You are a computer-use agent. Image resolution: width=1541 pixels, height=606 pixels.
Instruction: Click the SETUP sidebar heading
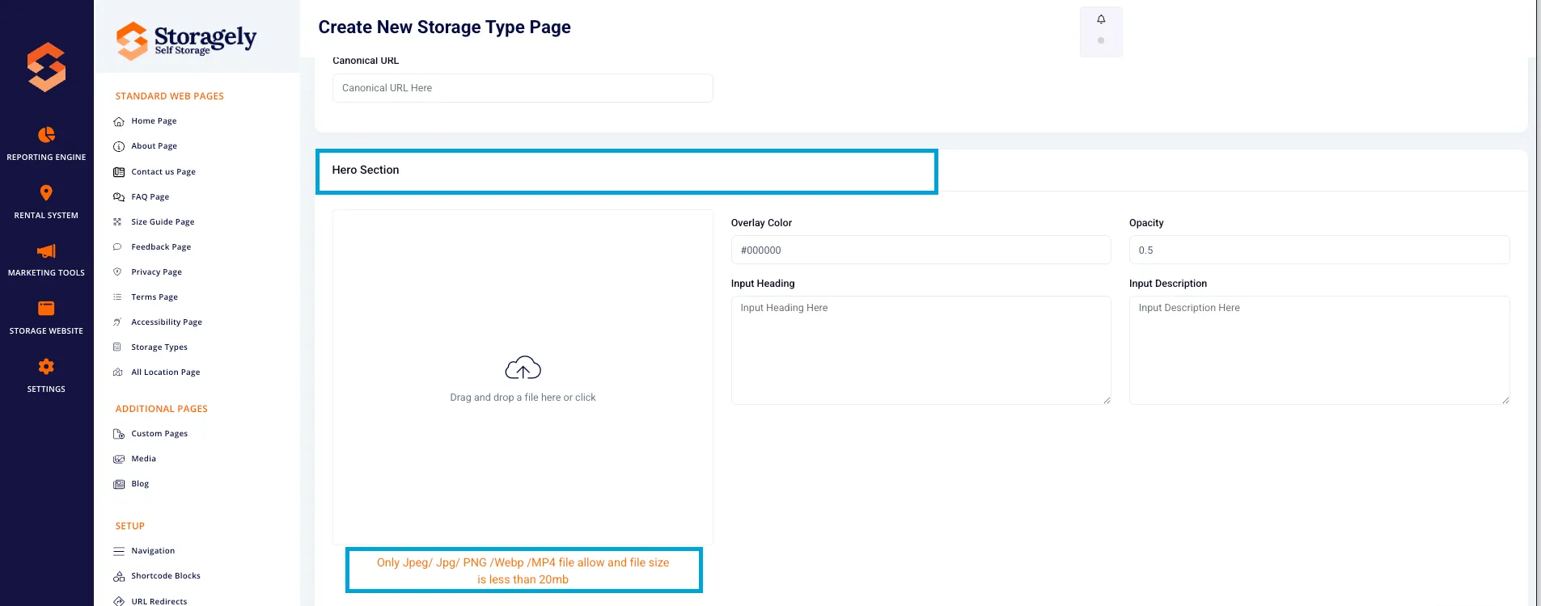pos(129,526)
